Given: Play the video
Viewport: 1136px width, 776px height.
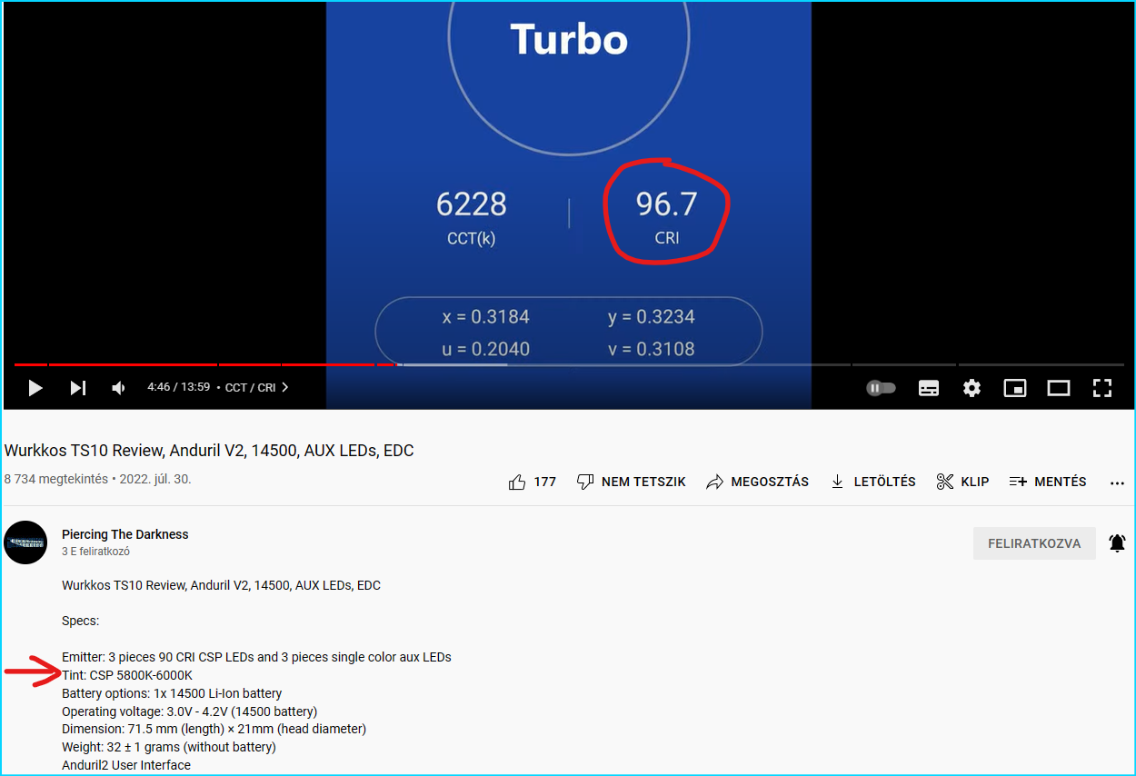Looking at the screenshot, I should pyautogui.click(x=35, y=388).
